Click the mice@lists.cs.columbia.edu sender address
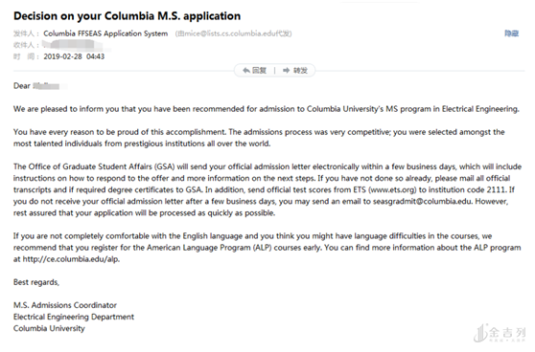535x352 pixels. 229,33
